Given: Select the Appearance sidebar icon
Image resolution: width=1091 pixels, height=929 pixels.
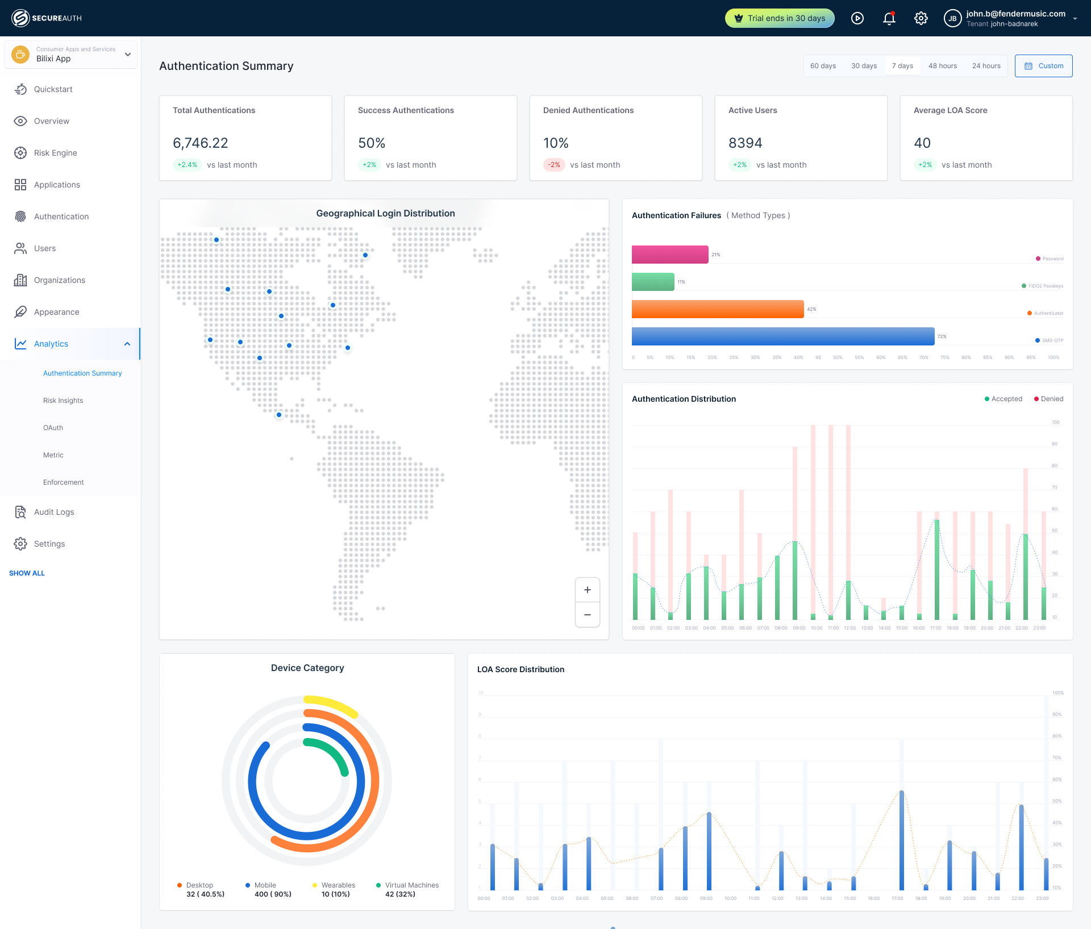Looking at the screenshot, I should 20,312.
